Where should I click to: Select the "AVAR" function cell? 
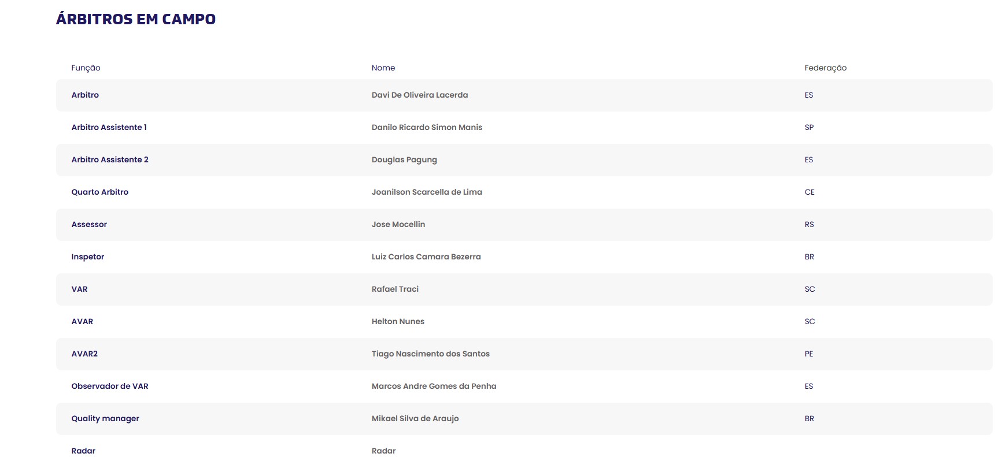tap(82, 321)
